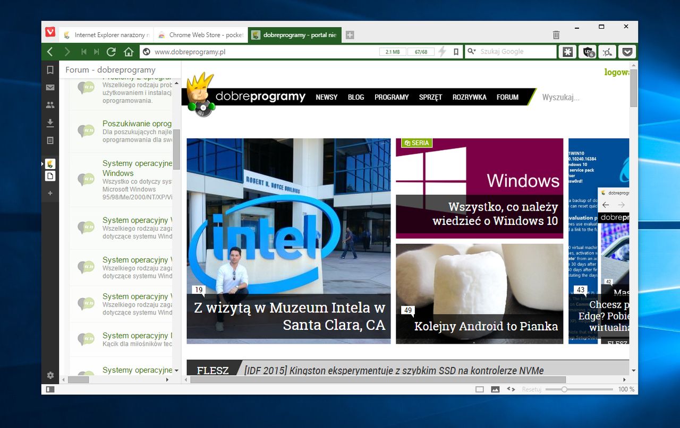The height and width of the screenshot is (428, 680).
Task: Click the fast forward navigation button
Action: click(x=96, y=51)
